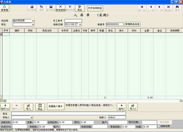Click the 打印条码标签 button

pos(95,8)
